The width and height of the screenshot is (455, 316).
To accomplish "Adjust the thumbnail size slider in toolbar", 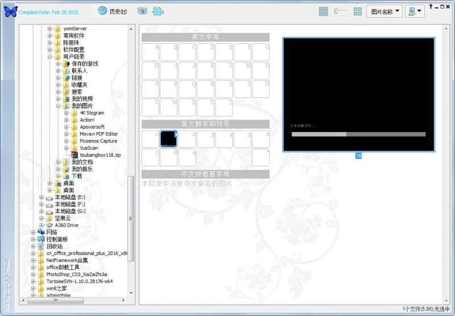I will click(x=340, y=11).
